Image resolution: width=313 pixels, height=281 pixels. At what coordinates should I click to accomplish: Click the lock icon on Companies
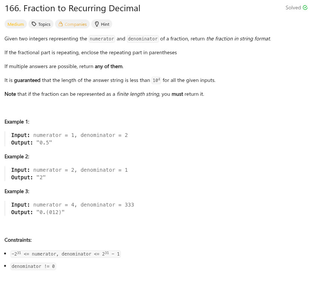point(61,24)
